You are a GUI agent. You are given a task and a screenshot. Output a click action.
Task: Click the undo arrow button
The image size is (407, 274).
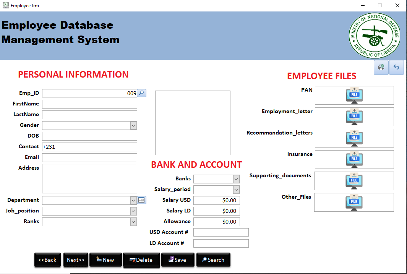pos(396,68)
